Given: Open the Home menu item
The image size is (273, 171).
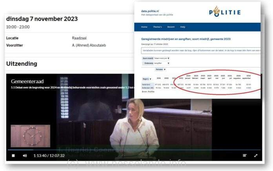Looking at the screenshot, I should click(144, 27).
